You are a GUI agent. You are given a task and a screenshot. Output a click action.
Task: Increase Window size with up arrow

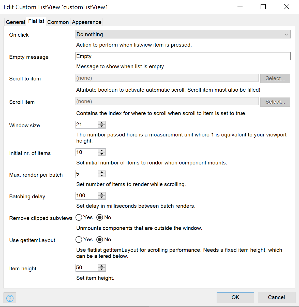tap(102, 123)
